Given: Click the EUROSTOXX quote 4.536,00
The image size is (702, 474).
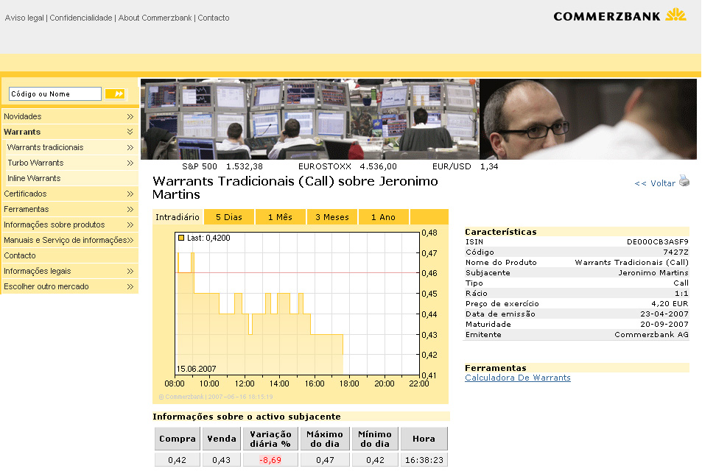Looking at the screenshot, I should click(x=379, y=166).
